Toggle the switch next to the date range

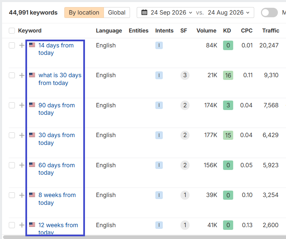click(269, 13)
